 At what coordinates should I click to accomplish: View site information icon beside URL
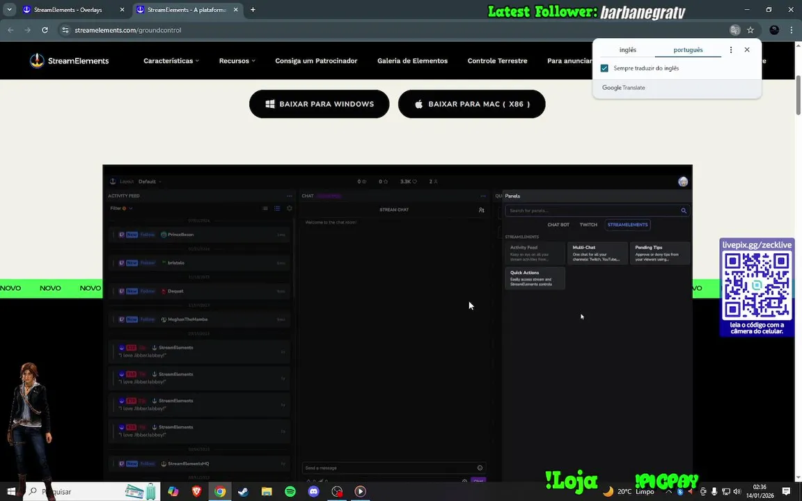(65, 30)
